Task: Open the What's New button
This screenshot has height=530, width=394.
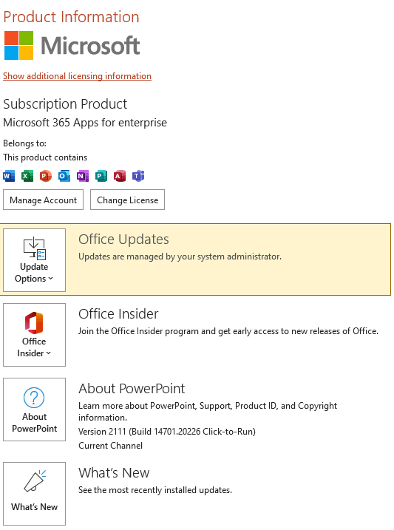Action: pyautogui.click(x=34, y=494)
